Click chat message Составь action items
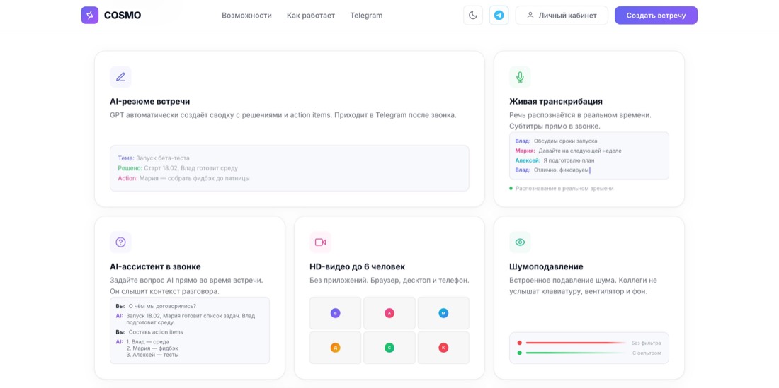779x388 pixels. coord(149,332)
